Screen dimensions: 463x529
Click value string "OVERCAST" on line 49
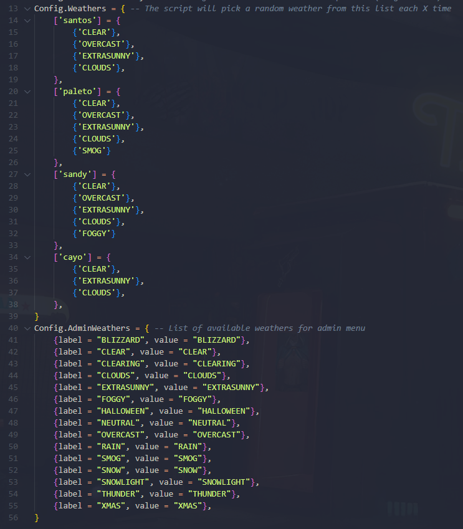click(x=216, y=435)
